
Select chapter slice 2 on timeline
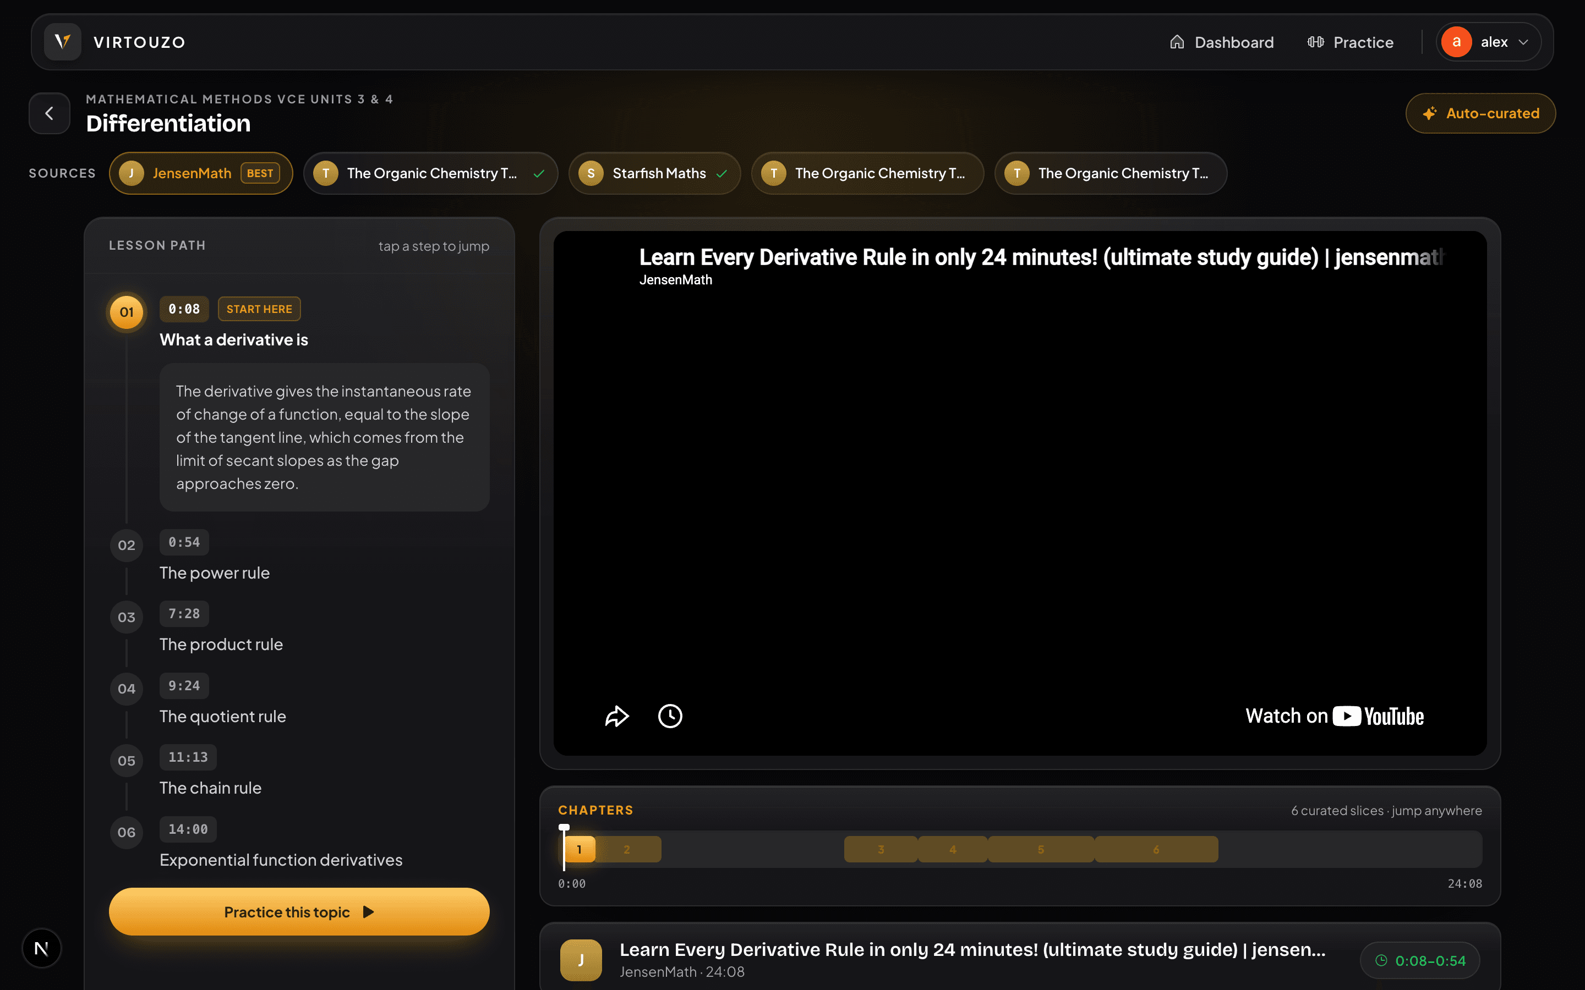[x=627, y=849]
